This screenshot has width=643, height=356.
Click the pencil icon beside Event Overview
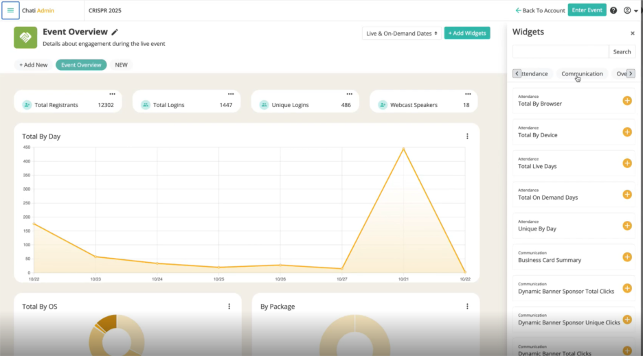115,32
